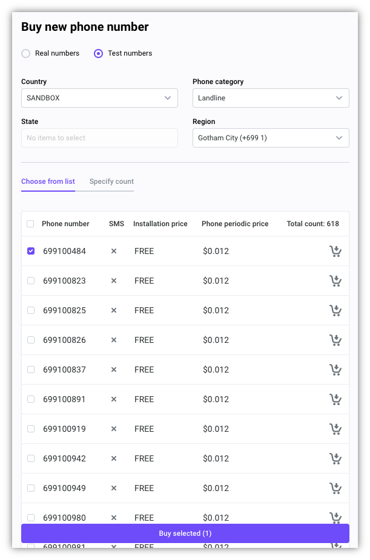Select the Test numbers radio option
Image resolution: width=370 pixels, height=560 pixels.
pyautogui.click(x=99, y=53)
